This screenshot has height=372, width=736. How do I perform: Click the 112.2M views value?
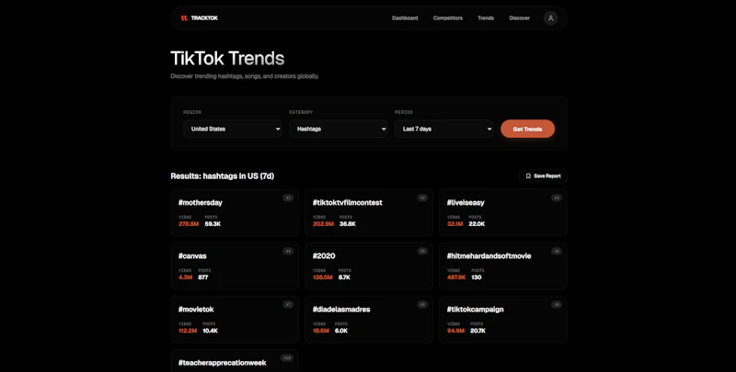(188, 331)
